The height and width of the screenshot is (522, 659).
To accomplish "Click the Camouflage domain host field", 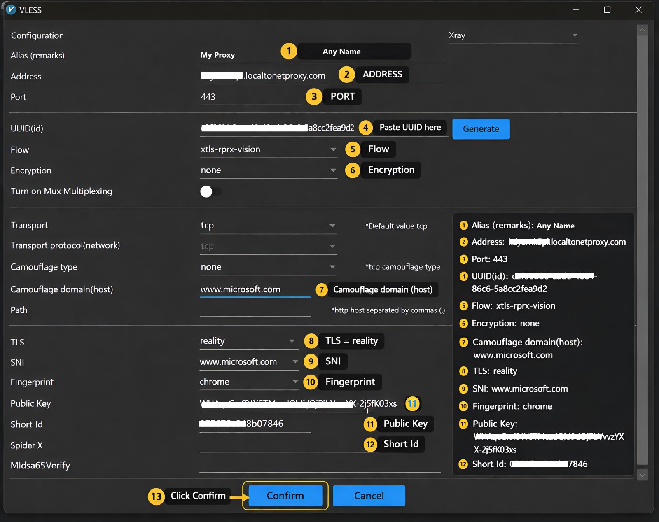I will coord(255,289).
